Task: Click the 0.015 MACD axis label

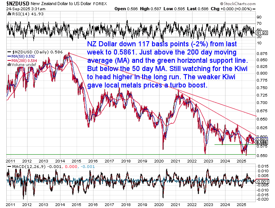Action: click(x=263, y=166)
